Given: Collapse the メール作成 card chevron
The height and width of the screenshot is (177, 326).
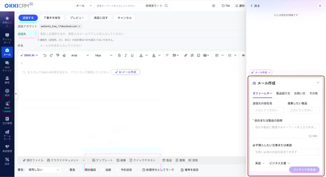Looking at the screenshot, I should [x=318, y=83].
